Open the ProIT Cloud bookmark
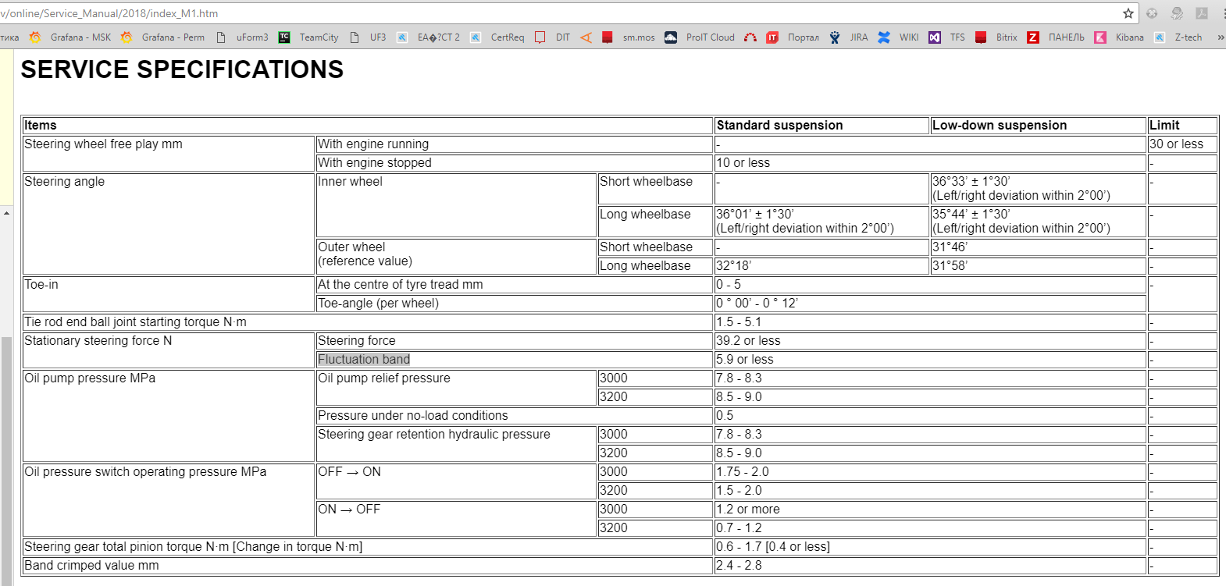The width and height of the screenshot is (1226, 586). (700, 37)
